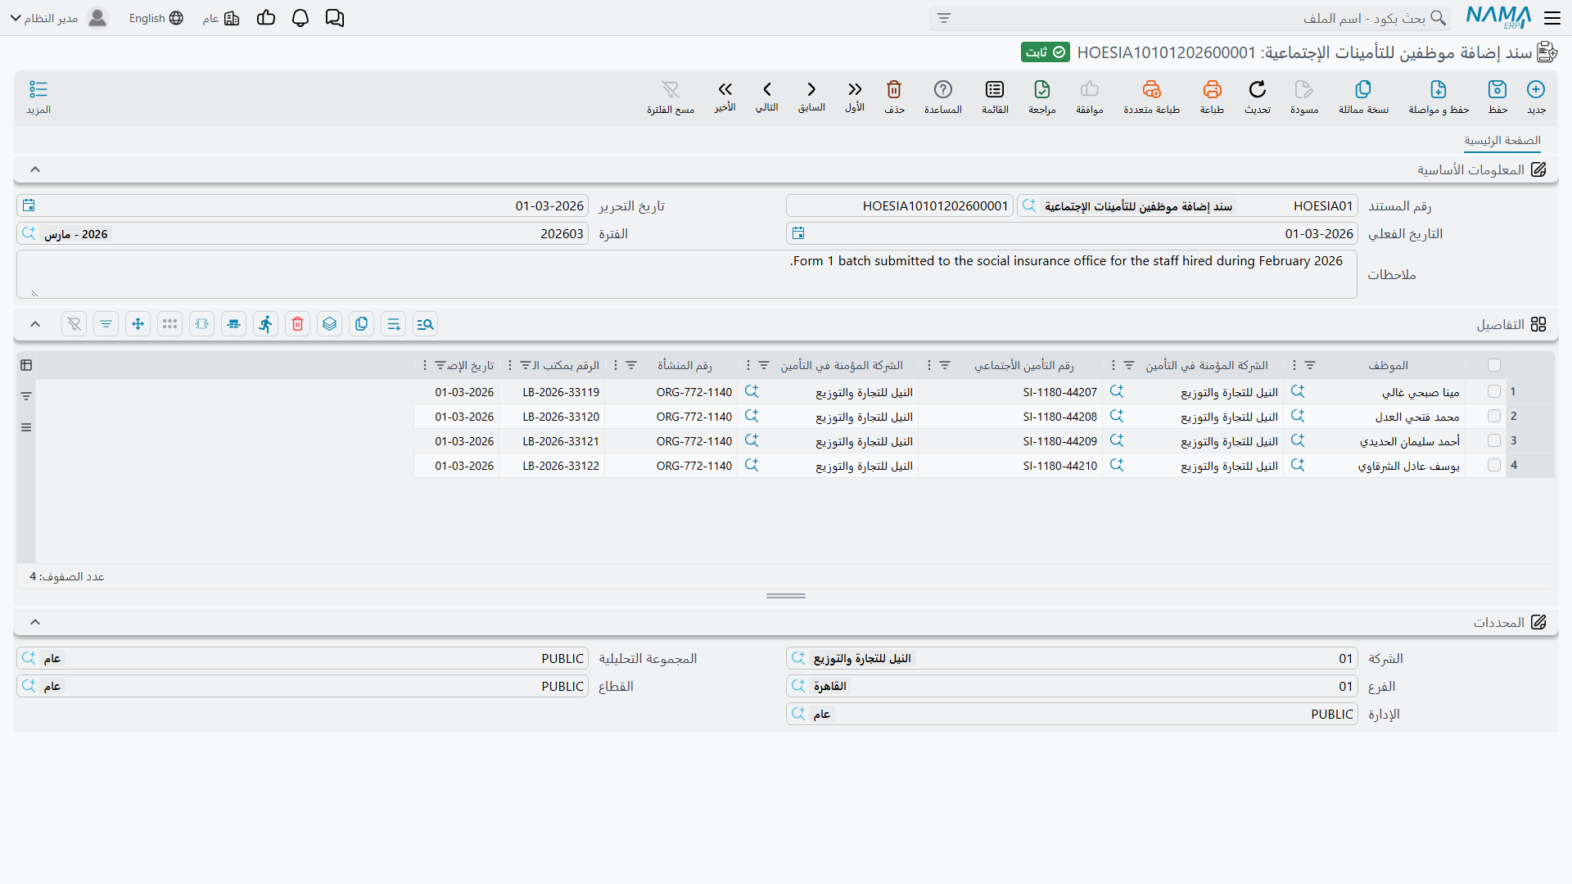Click نسخة مماثلة (Duplicate copy) icon
1572x884 pixels.
pyautogui.click(x=1363, y=89)
